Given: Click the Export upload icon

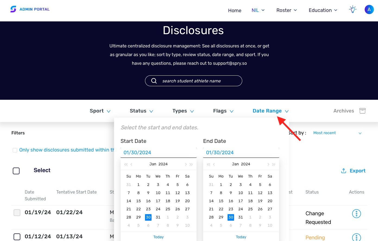Looking at the screenshot, I should pos(344,171).
